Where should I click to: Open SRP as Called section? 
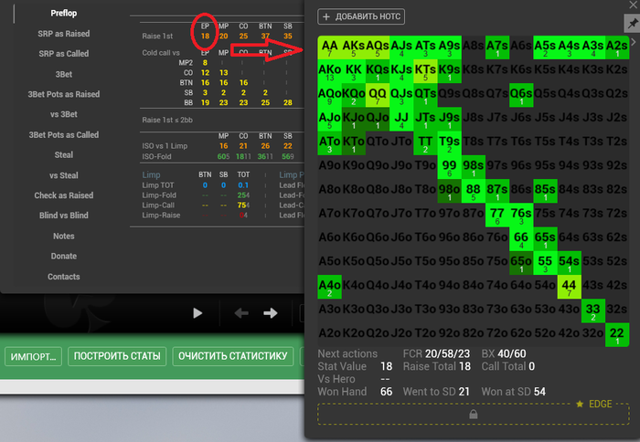tap(64, 54)
